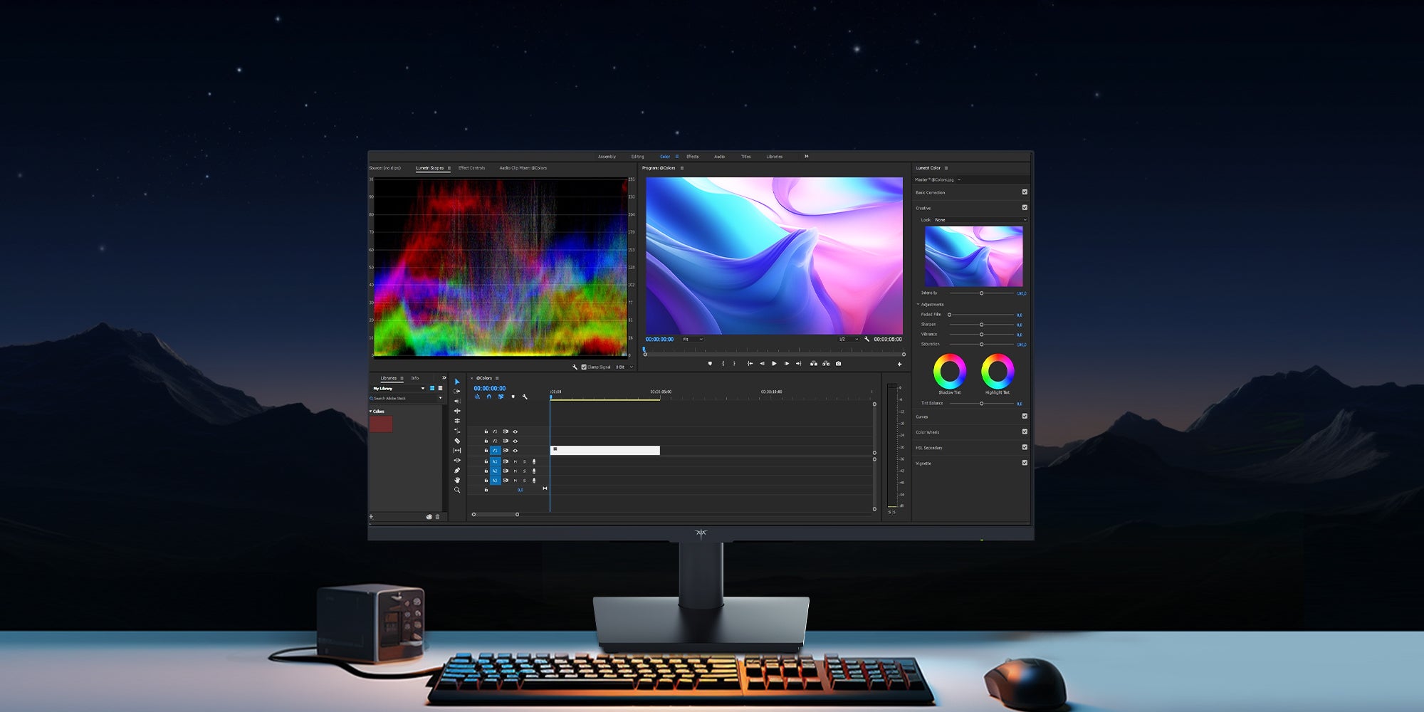Toggle timeline Snap magnet icon

(x=488, y=397)
